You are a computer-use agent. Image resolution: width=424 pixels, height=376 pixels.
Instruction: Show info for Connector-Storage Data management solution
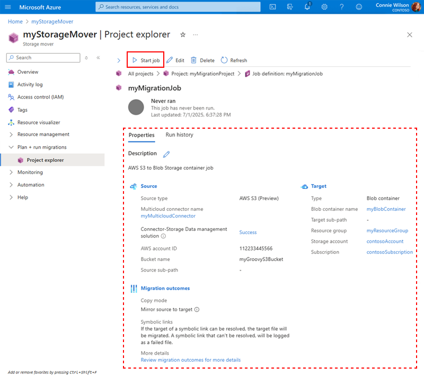[163, 236]
